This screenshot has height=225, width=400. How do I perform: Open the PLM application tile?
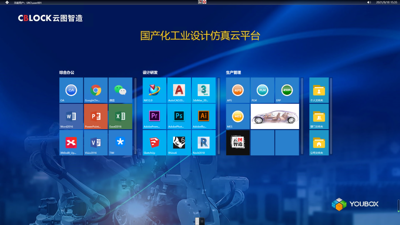[262, 90]
